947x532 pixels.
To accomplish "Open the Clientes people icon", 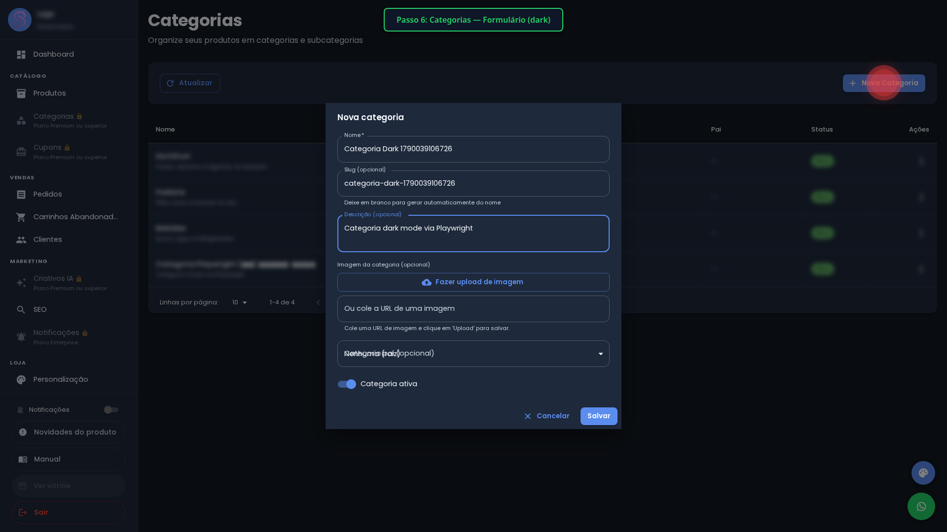I will 21,239.
